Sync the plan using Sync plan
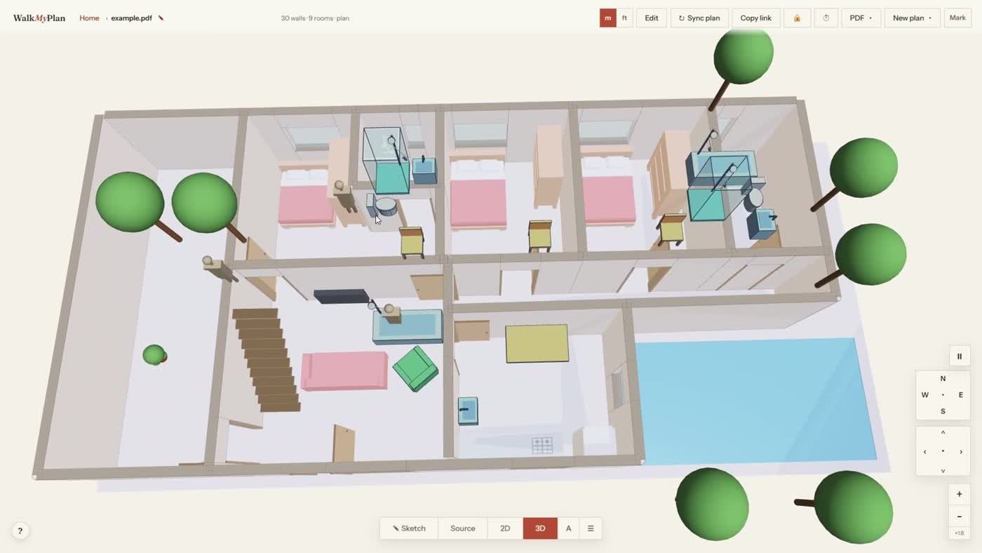The image size is (982, 553). (x=699, y=18)
